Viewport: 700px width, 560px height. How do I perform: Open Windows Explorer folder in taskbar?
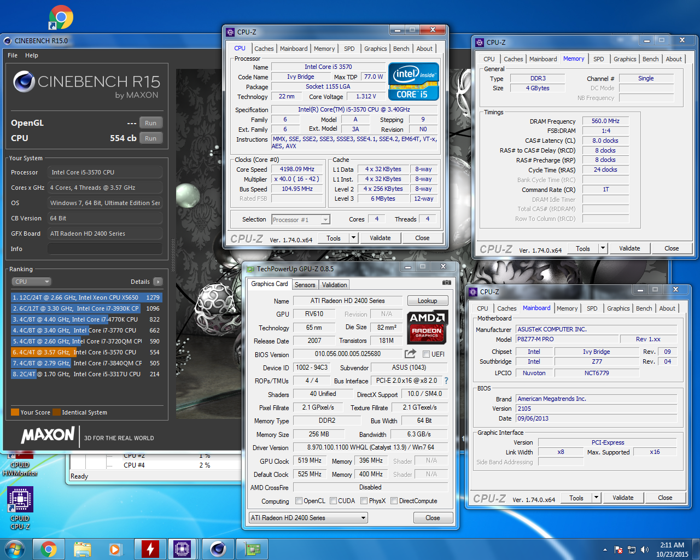click(83, 549)
